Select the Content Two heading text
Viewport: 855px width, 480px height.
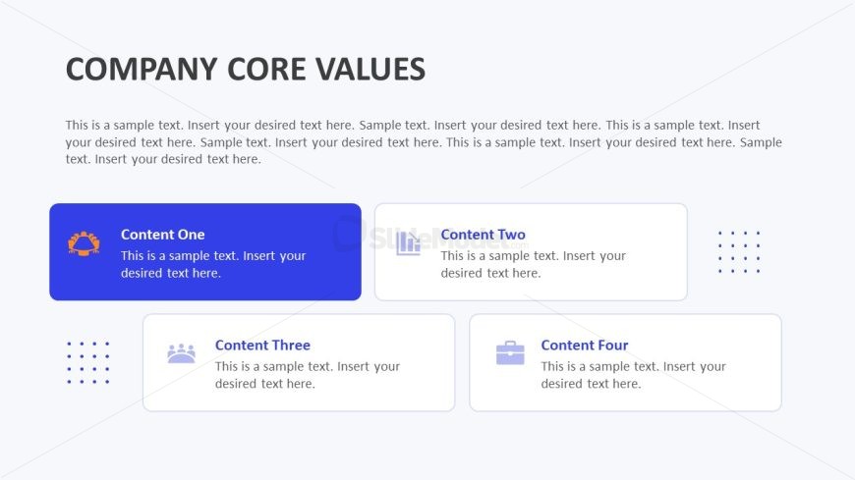point(484,235)
